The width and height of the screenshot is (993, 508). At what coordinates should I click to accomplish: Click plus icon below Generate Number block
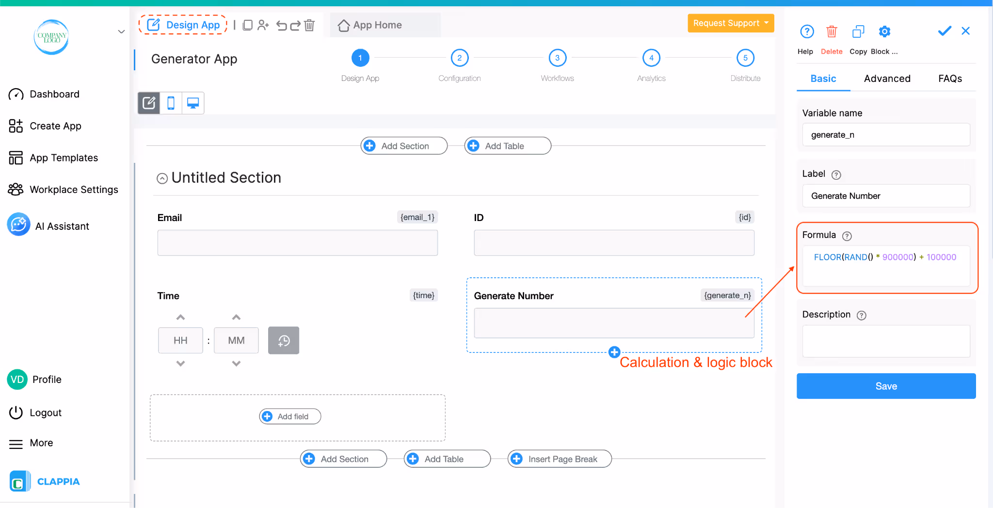(614, 352)
